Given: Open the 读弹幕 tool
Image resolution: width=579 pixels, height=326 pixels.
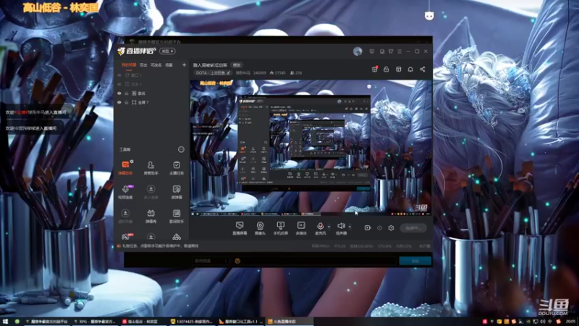Looking at the screenshot, I should [177, 192].
